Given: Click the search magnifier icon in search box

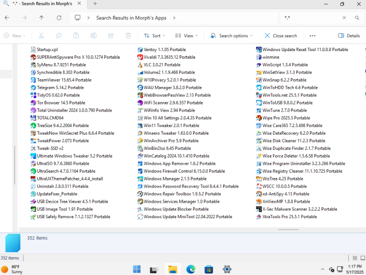Looking at the screenshot, I should tap(357, 18).
